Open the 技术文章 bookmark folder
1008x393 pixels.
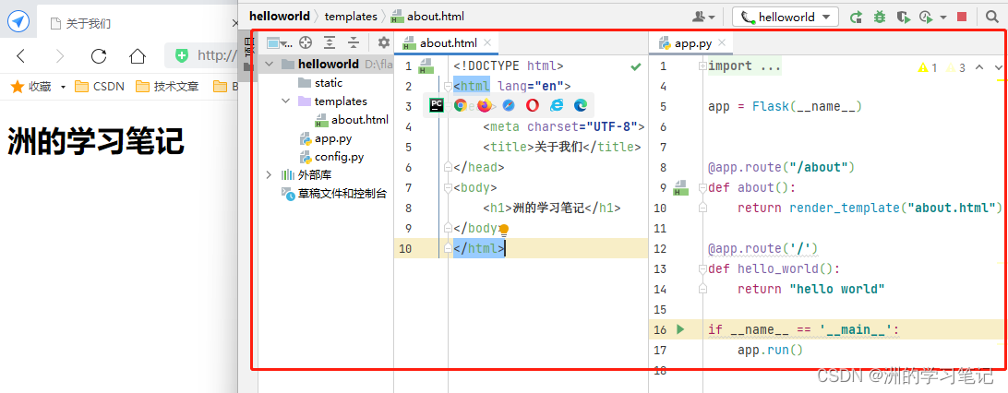tap(166, 86)
